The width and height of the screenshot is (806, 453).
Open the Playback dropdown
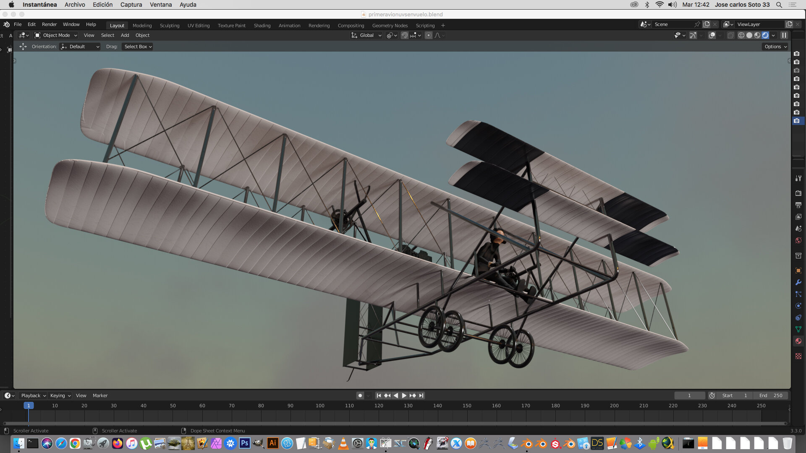point(34,396)
